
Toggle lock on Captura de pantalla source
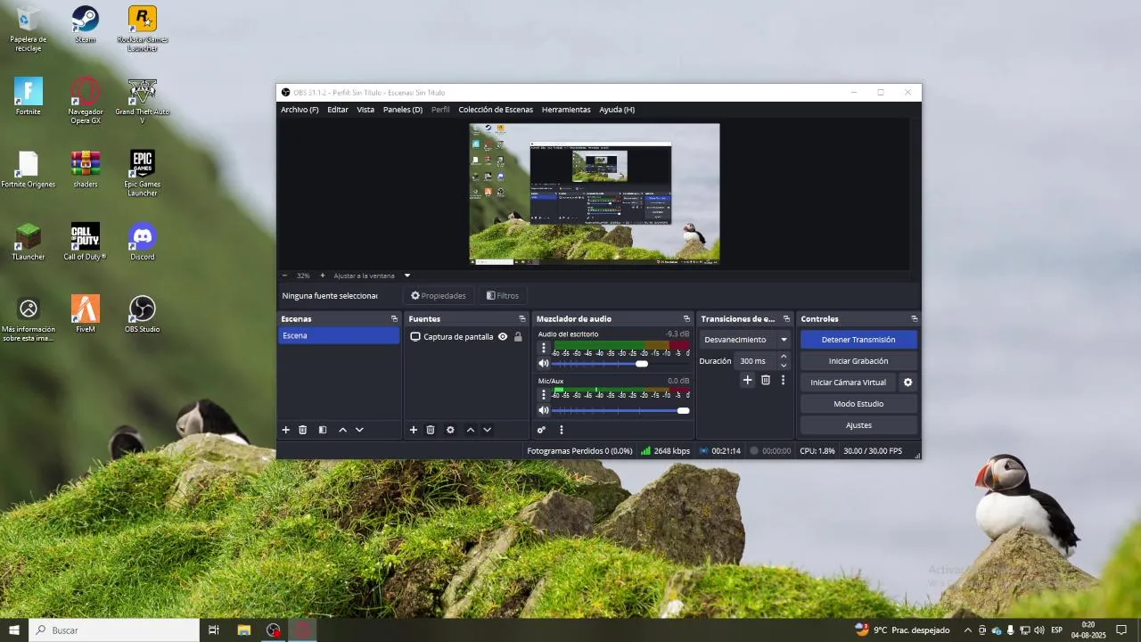[x=518, y=337]
